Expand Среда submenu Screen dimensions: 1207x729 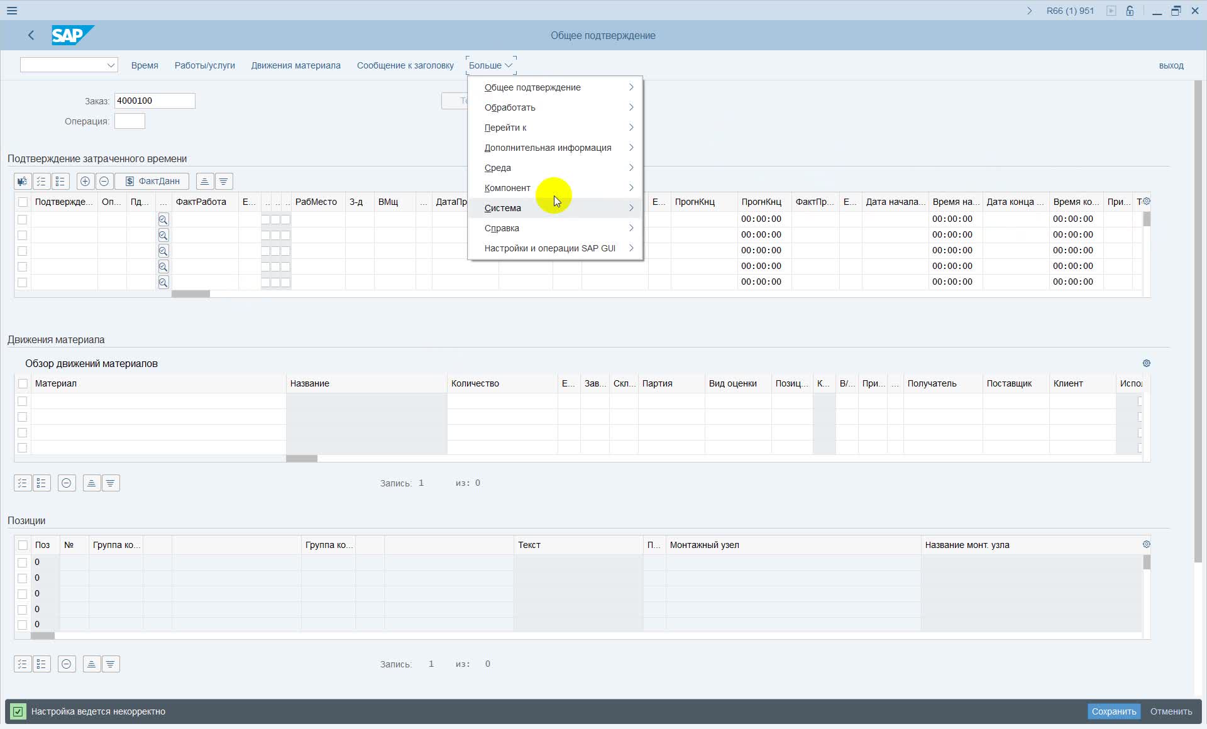pos(556,168)
